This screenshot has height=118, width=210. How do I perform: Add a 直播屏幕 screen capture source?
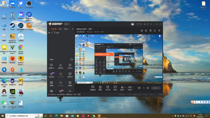(93, 88)
